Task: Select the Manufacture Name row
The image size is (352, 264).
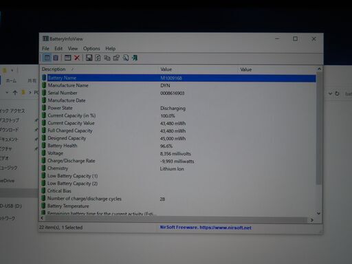Action: (x=179, y=85)
